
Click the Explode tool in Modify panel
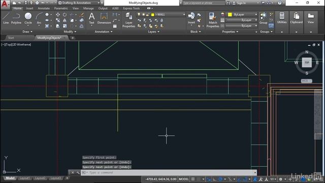81,20
